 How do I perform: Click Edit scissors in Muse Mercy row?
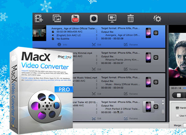click(x=96, y=94)
